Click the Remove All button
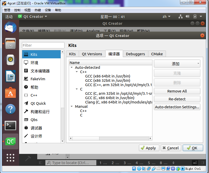The width and height of the screenshot is (209, 173). (177, 91)
